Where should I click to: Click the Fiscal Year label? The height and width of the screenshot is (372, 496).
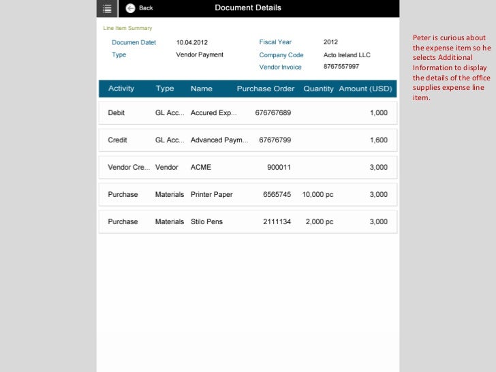(275, 42)
